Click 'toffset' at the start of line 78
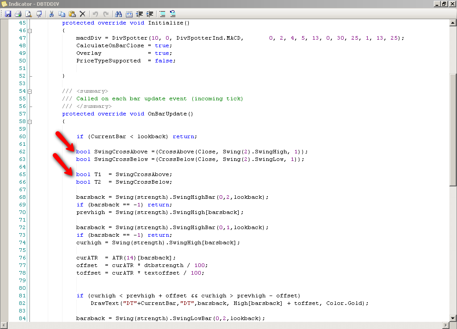Screen dimensions: 457x329 (89, 272)
